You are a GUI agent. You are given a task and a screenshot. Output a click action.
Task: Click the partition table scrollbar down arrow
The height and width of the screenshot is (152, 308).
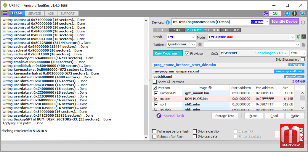click(x=302, y=108)
